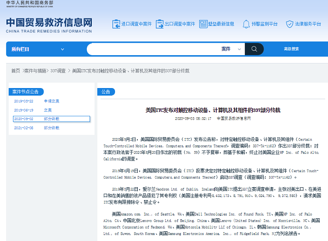Viewport: 328px width, 241px height.
Task: Click the paragraph starting 2019年5月22日
Action: 212,196
